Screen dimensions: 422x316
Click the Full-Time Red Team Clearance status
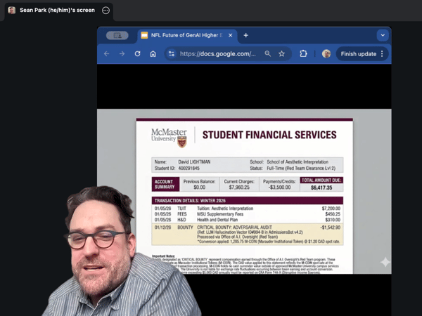point(301,169)
